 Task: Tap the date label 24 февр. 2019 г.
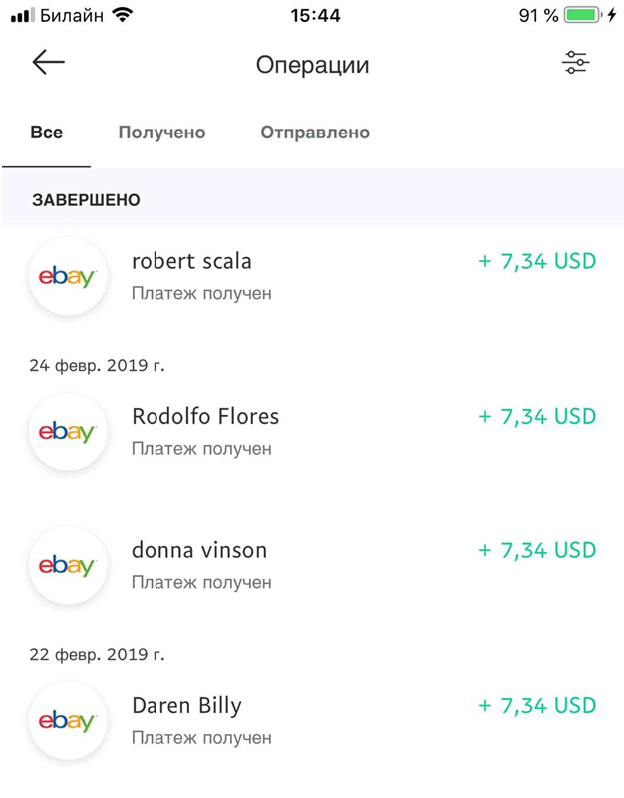(95, 365)
